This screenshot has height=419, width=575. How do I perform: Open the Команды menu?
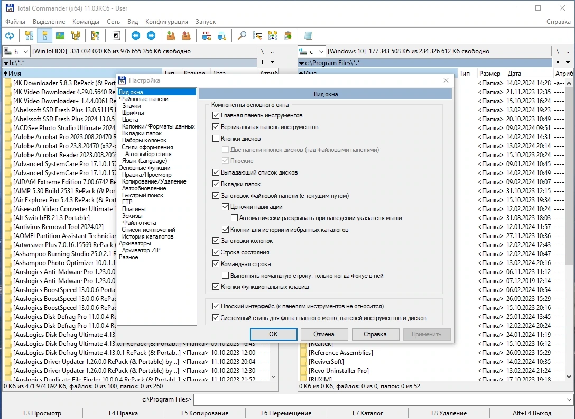86,22
